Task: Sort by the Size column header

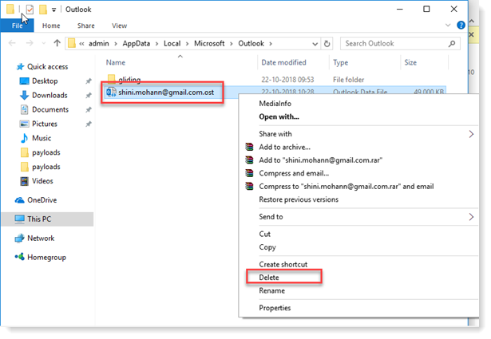Action: [x=410, y=62]
